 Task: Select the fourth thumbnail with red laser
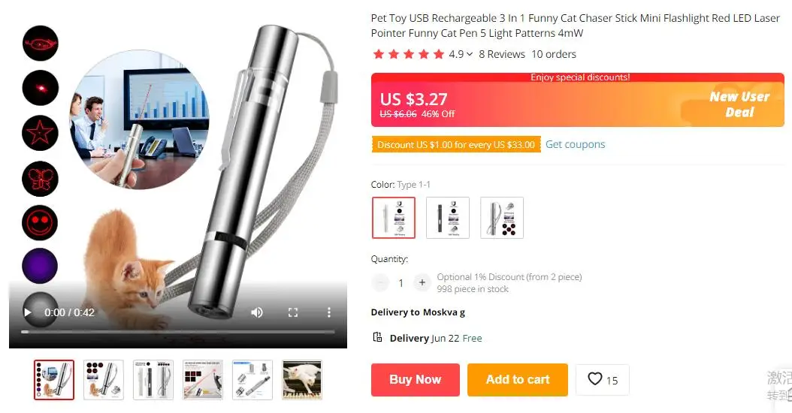(203, 380)
